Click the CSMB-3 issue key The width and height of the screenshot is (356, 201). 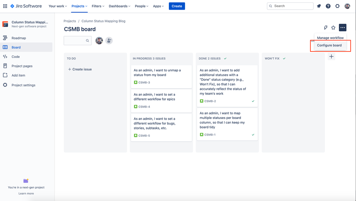click(144, 82)
